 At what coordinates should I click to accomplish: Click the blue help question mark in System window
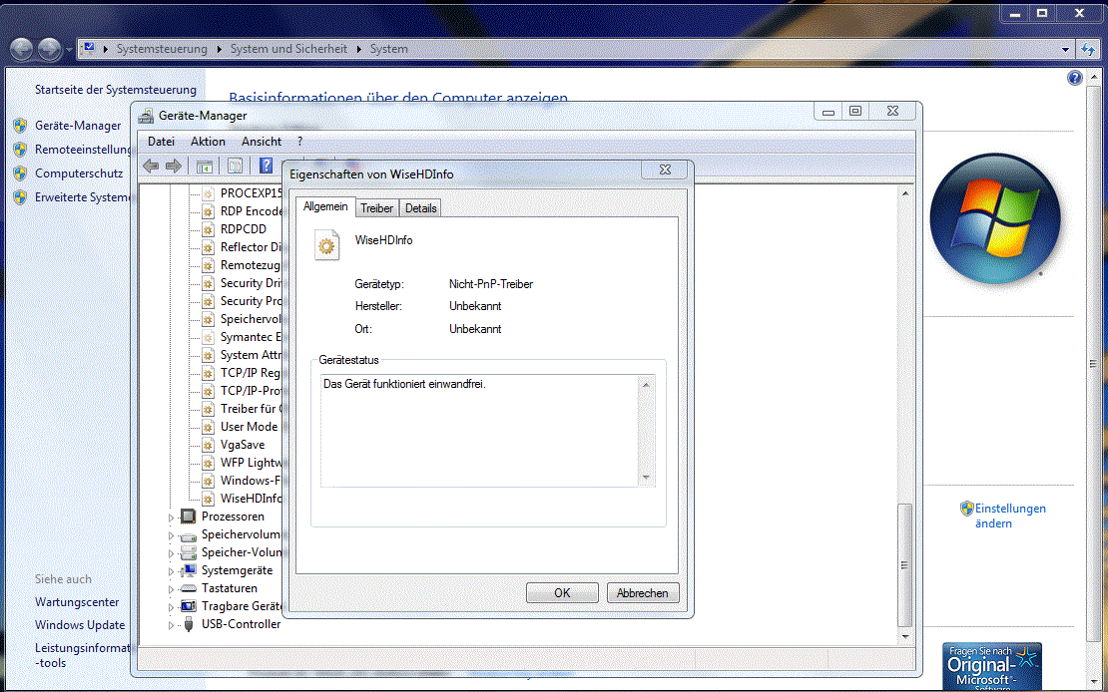[1075, 78]
